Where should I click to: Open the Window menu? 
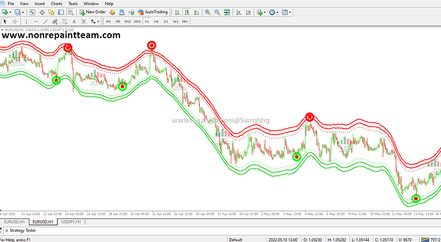(91, 4)
